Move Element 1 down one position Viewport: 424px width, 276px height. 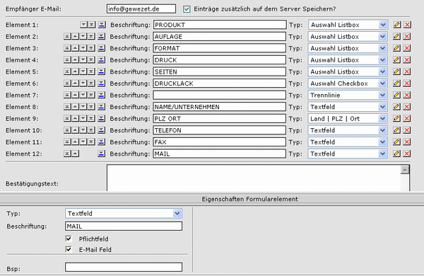click(83, 25)
